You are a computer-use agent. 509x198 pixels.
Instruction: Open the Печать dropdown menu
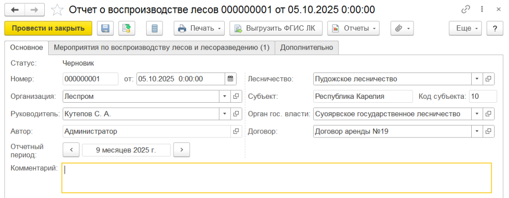coord(199,28)
